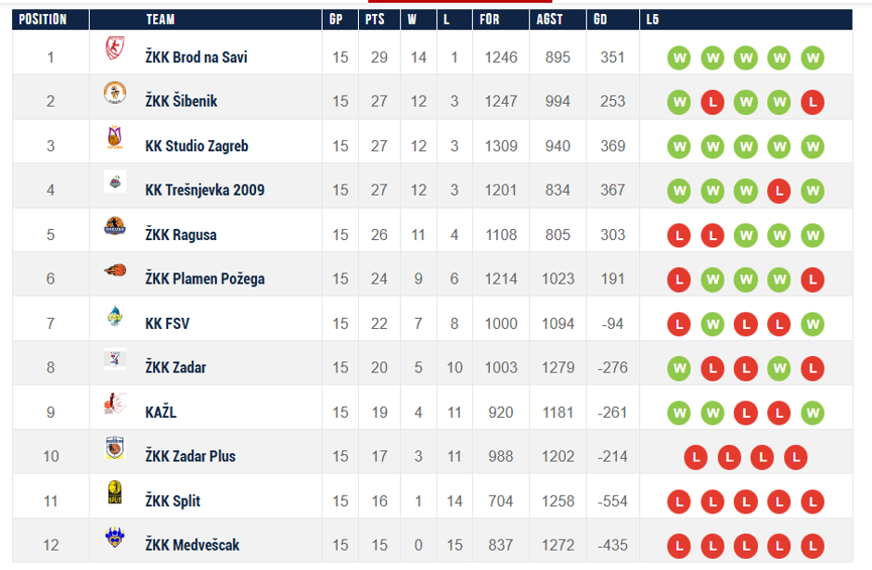Click the ŽKK Zadar Plus logo
872x570 pixels.
tap(115, 450)
